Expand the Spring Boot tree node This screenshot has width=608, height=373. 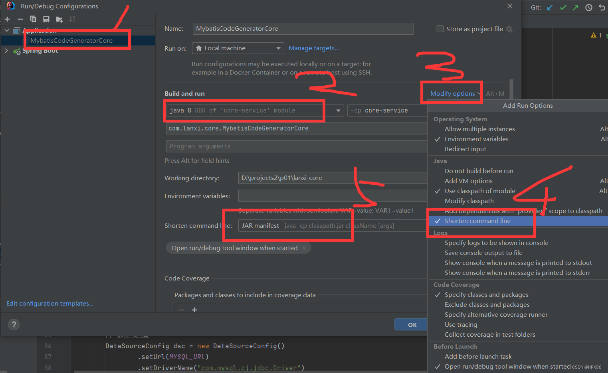6,51
